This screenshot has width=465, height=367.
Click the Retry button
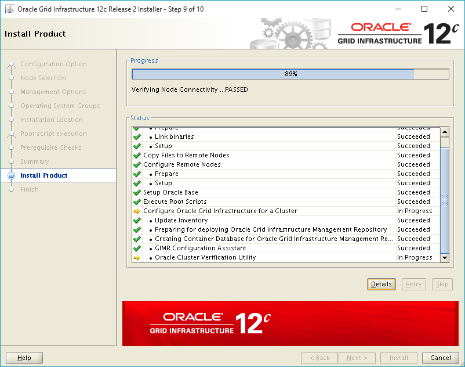414,284
